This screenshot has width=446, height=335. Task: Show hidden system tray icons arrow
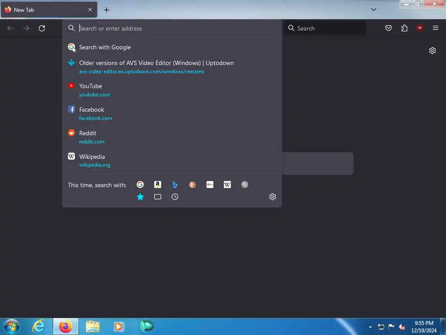click(370, 327)
